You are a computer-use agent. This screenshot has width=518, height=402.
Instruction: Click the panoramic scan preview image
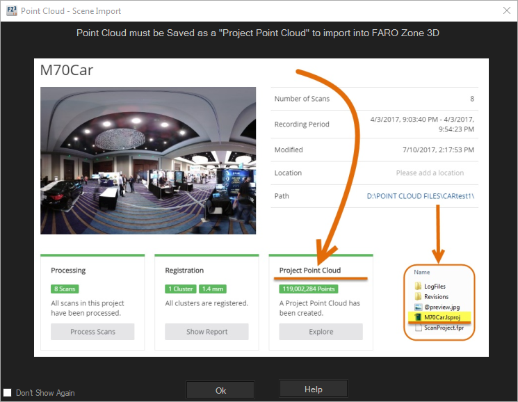[x=148, y=161]
